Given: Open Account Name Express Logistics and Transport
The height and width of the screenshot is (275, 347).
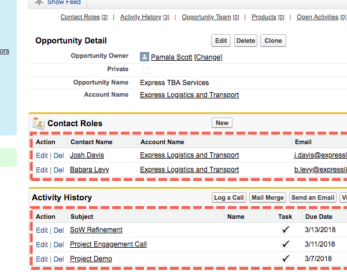Looking at the screenshot, I should tap(190, 95).
